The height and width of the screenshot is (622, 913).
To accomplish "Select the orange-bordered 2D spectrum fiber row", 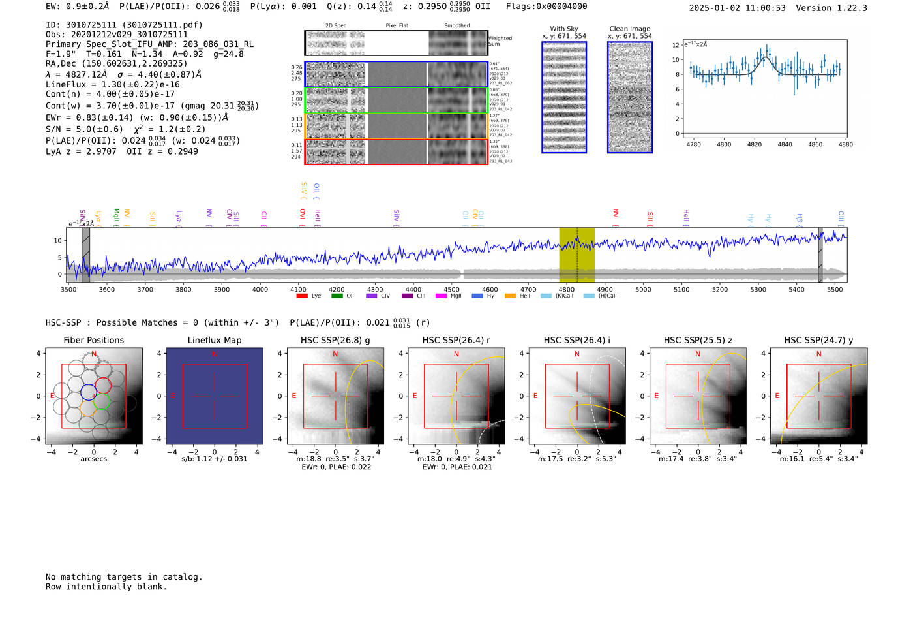I will tap(396, 126).
